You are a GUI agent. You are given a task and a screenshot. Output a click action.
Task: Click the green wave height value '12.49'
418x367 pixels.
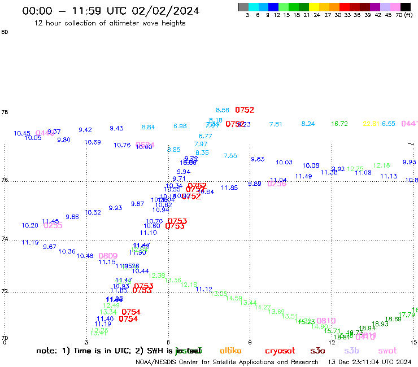[111, 305]
